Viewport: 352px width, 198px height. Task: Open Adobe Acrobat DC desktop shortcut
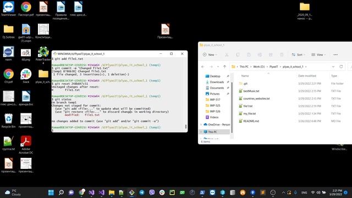pos(26,145)
